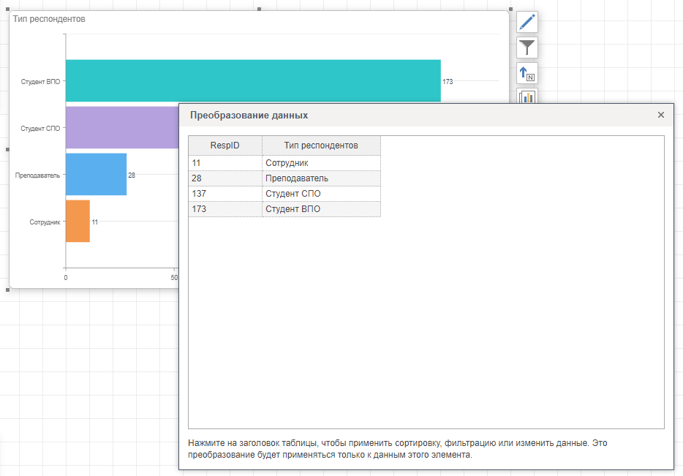Select the Преподаватель table cell
The image size is (683, 476).
point(321,178)
